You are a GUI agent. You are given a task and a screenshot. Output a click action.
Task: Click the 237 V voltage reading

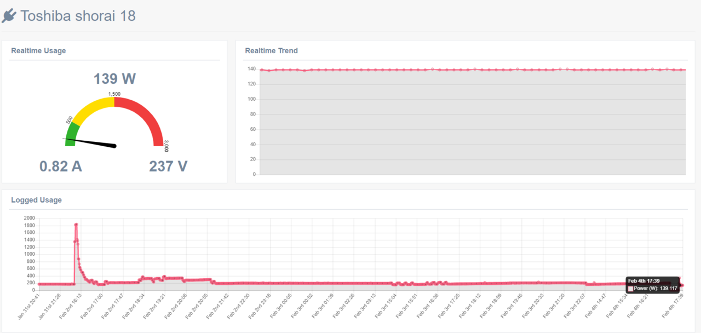[x=168, y=166]
